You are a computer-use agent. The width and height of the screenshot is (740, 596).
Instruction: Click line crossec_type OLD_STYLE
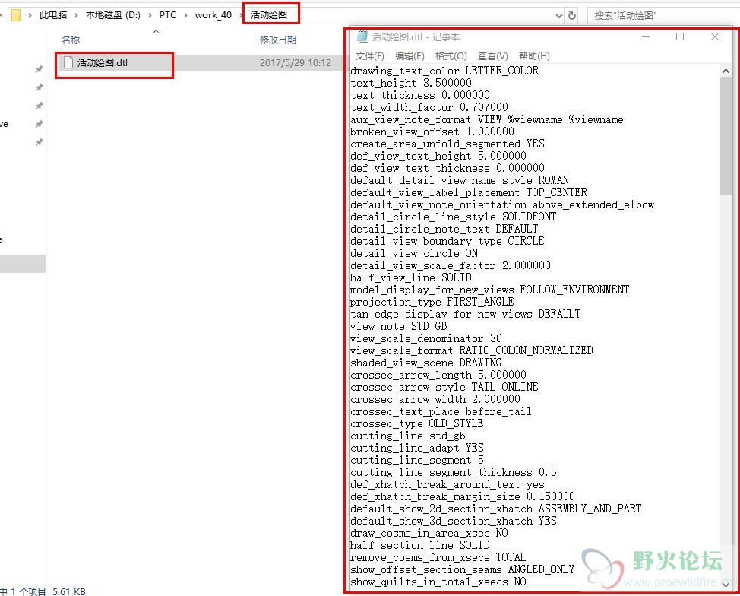[416, 423]
